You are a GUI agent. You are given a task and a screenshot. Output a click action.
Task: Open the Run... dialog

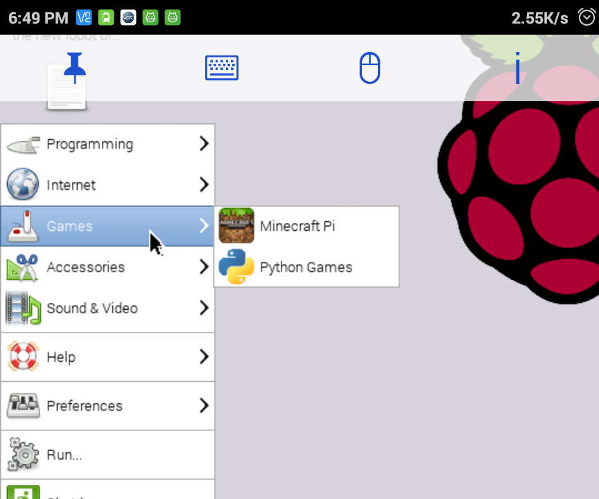(x=64, y=455)
